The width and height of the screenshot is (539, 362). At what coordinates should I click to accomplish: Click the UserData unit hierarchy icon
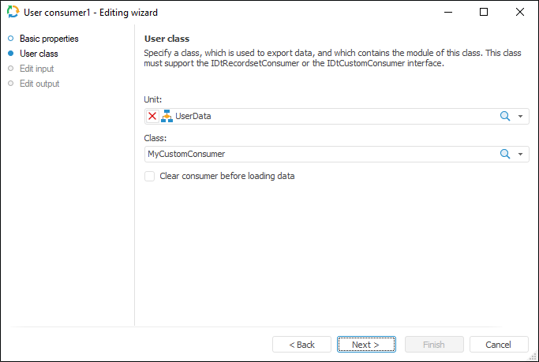pos(167,116)
